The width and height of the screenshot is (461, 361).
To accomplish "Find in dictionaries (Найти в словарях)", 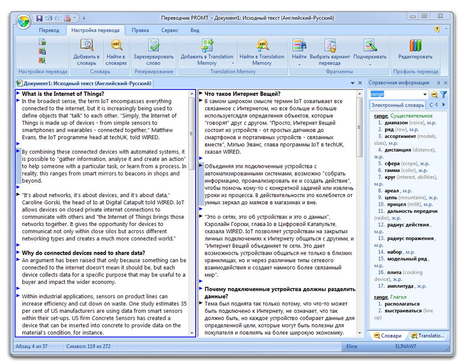I will coord(116,52).
